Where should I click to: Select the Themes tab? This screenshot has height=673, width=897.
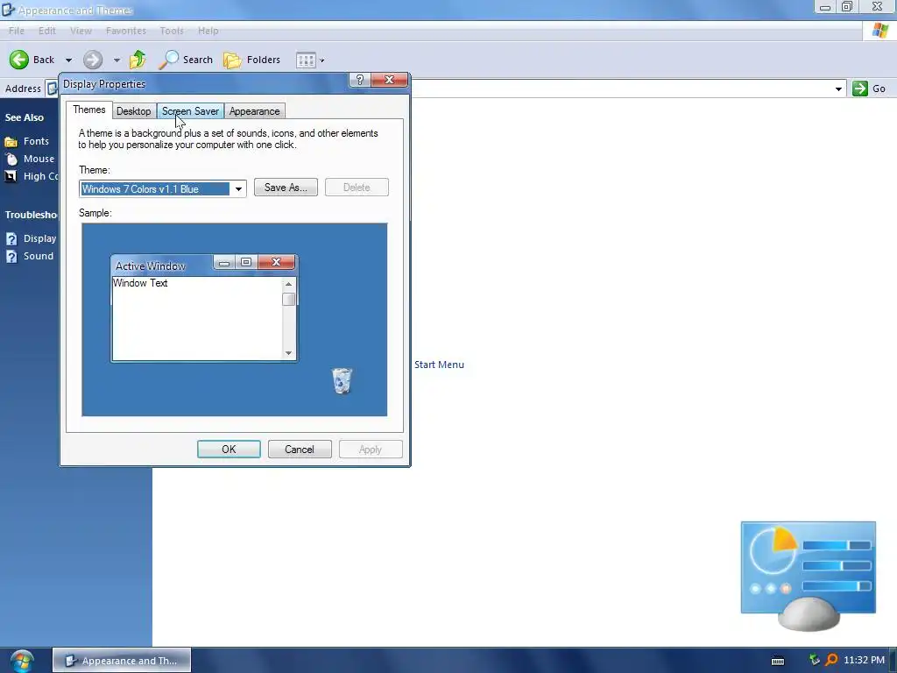tap(89, 110)
